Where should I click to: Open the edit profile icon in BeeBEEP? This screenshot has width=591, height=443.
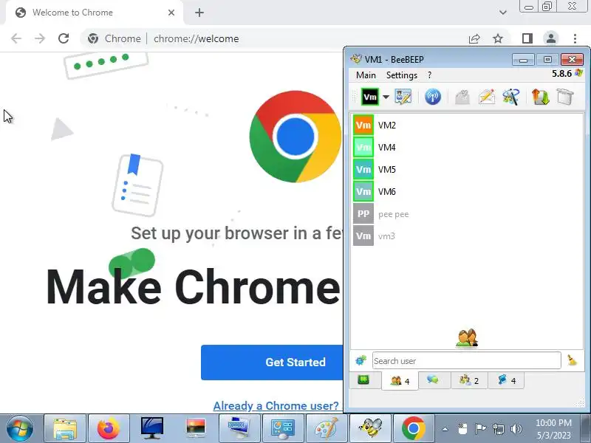(403, 97)
